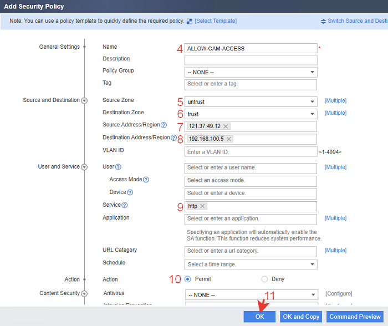Select the Permit action radio button
The width and height of the screenshot is (388, 326).
pyautogui.click(x=188, y=279)
